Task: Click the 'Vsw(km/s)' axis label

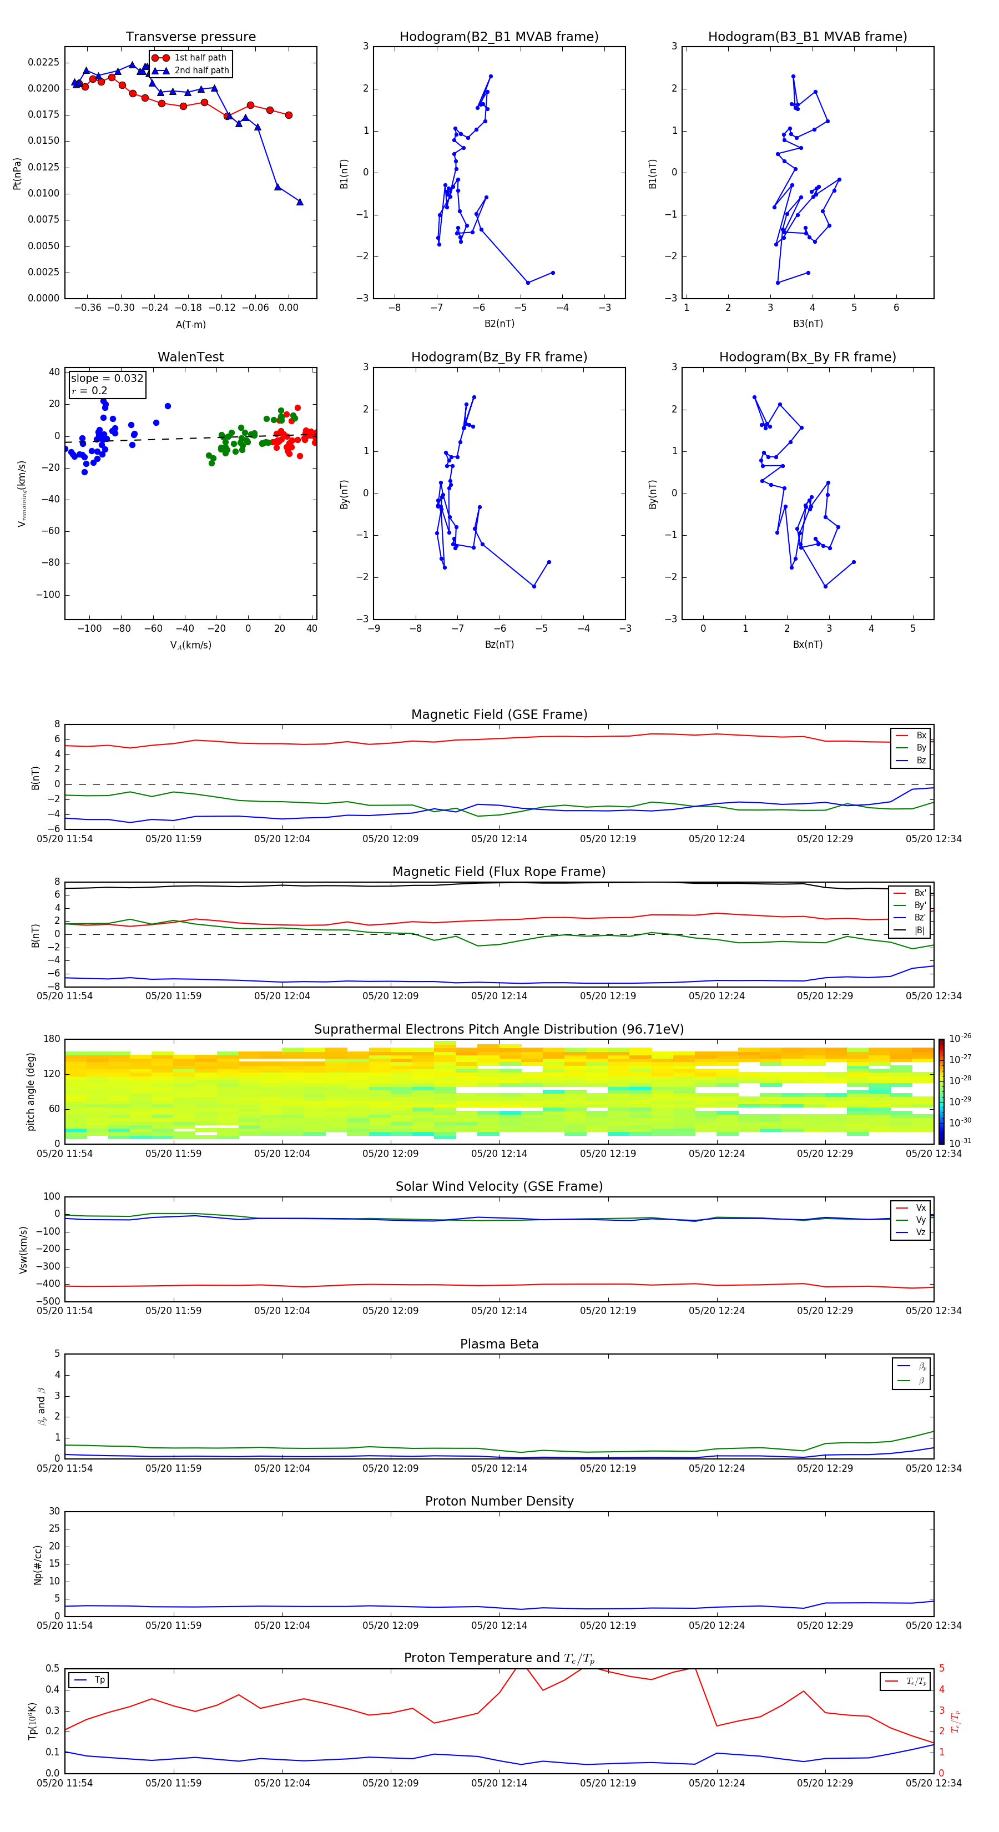Action: 23,1250
